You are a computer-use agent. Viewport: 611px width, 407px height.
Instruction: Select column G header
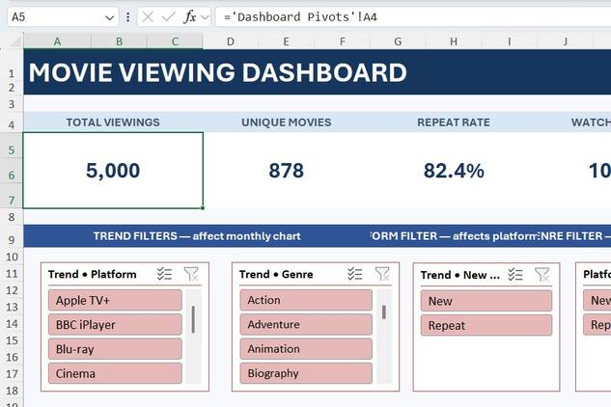tap(398, 41)
